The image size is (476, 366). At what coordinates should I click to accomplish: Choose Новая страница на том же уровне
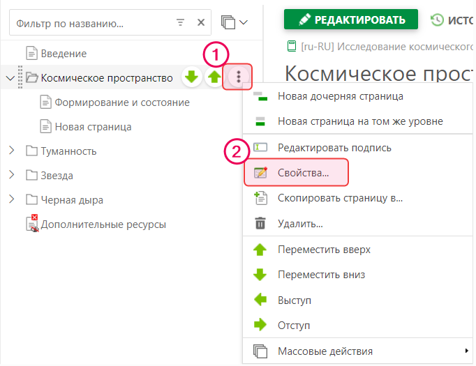coord(358,121)
